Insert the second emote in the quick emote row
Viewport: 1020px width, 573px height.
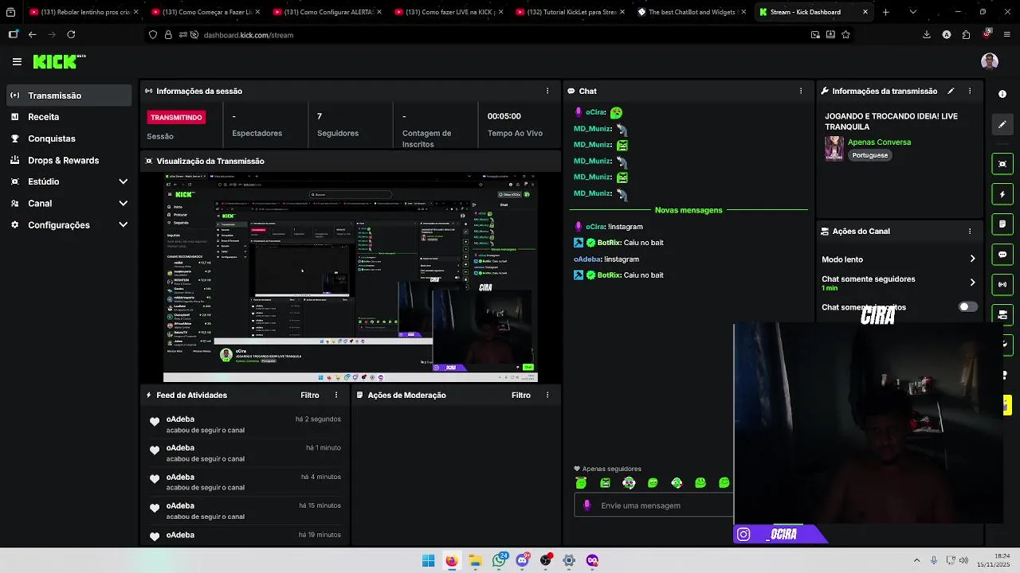coord(605,482)
